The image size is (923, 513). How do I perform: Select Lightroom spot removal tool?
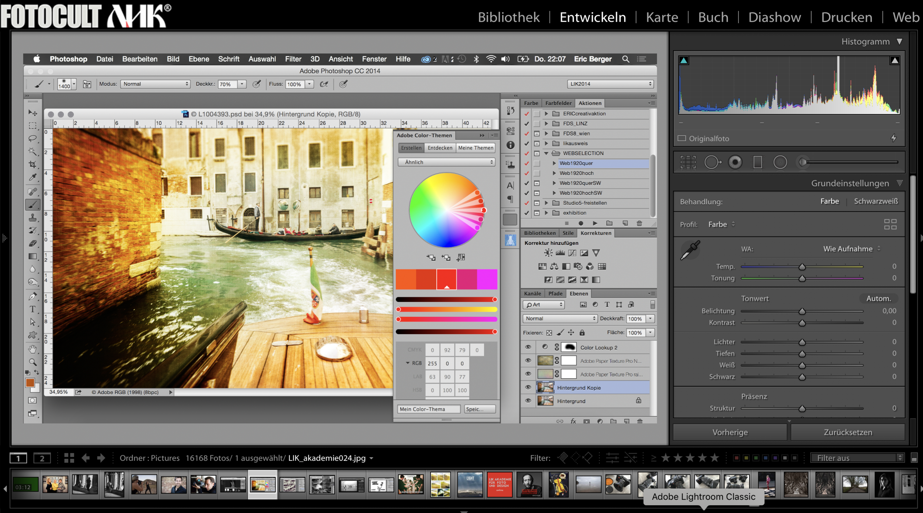pyautogui.click(x=712, y=162)
